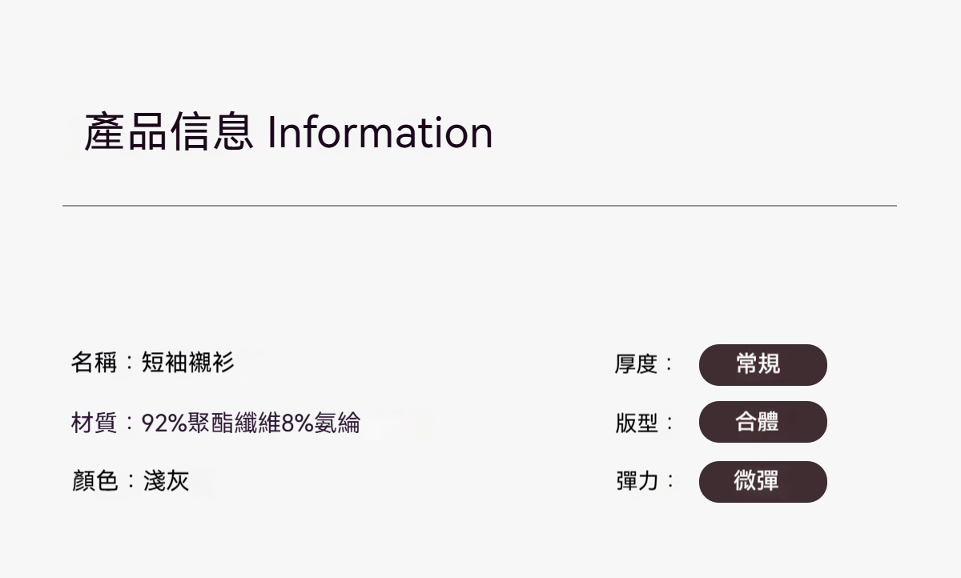Screen dimensions: 961x578
Task: Click the 8% figure in material
Action: (x=297, y=422)
